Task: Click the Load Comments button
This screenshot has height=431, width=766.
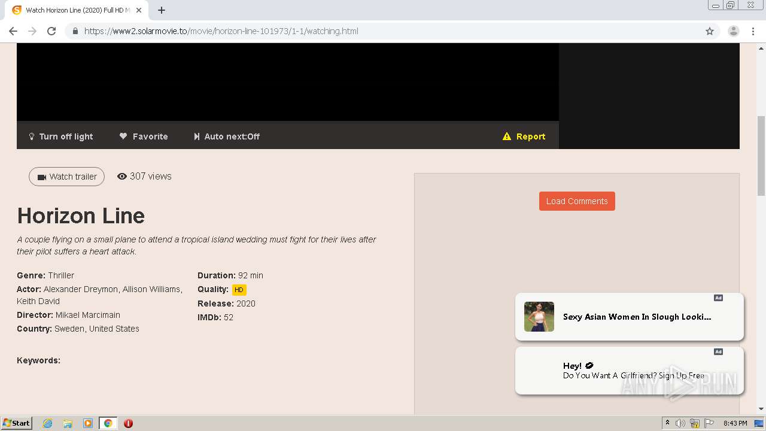Action: (x=577, y=201)
